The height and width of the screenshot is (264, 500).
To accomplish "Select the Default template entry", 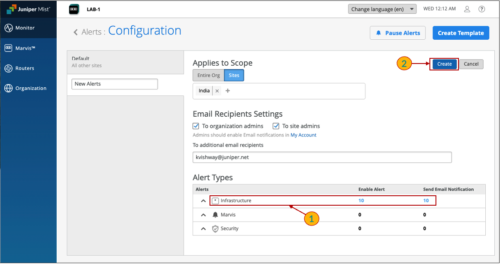I will coord(125,62).
